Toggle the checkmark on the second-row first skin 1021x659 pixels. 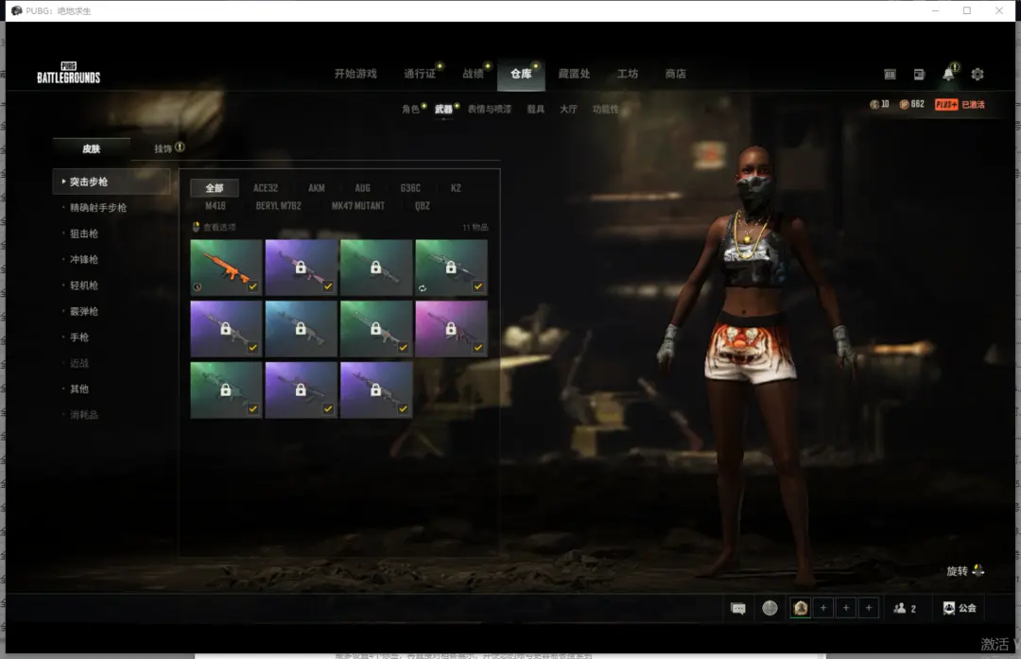(x=252, y=348)
